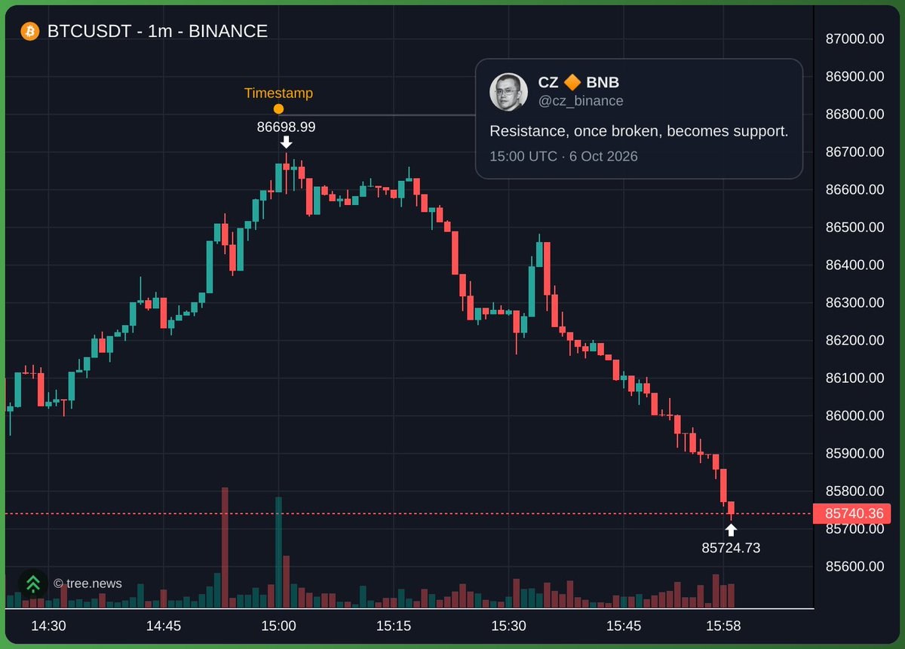
Task: Click the green tree.news logo icon
Action: click(x=32, y=583)
